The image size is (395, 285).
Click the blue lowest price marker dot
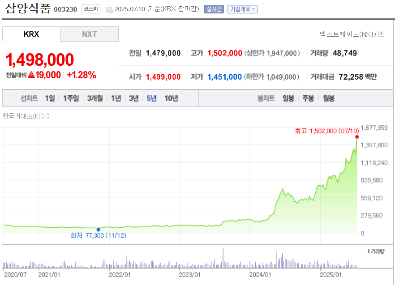coord(99,230)
